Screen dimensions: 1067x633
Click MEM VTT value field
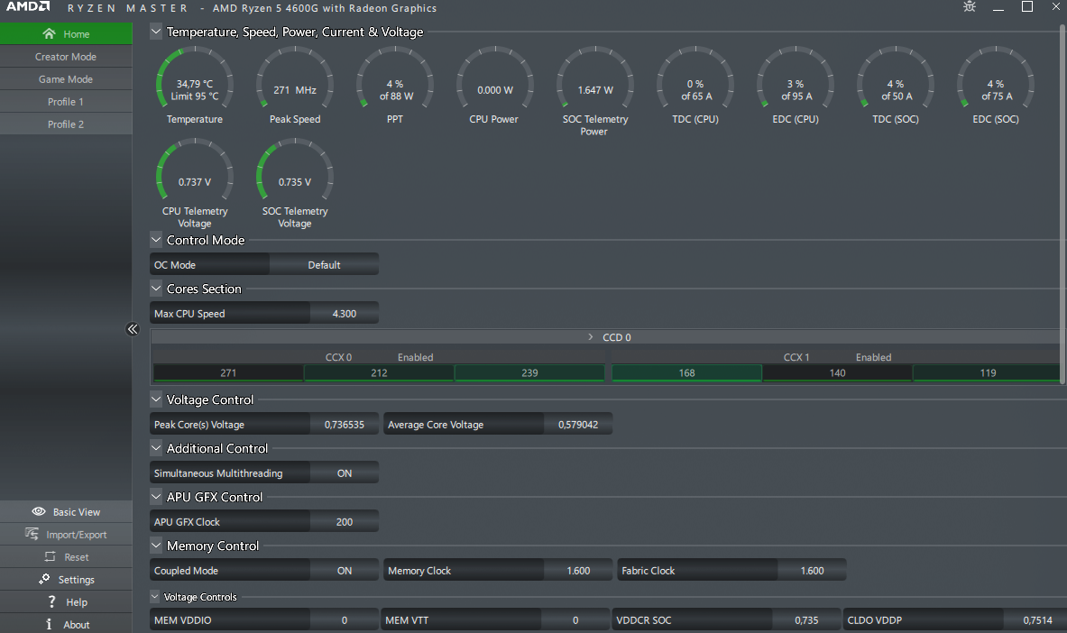(575, 620)
